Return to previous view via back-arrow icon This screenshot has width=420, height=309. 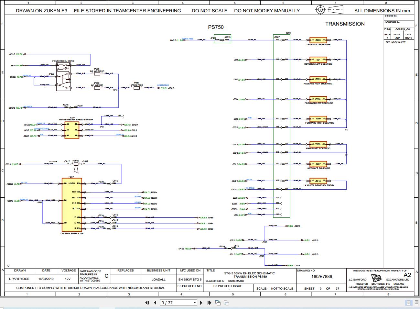point(218,303)
